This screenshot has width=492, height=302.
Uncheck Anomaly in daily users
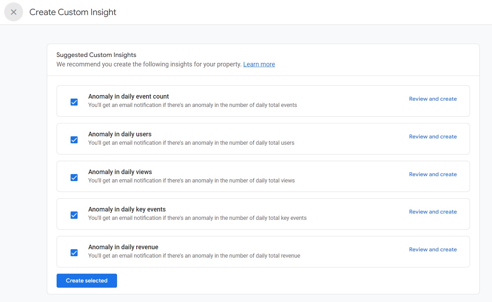point(74,140)
